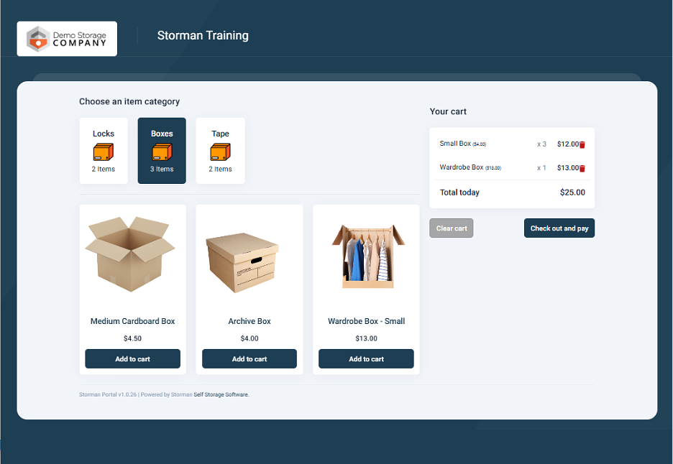The image size is (673, 464).
Task: Click the orange box icon under Boxes
Action: (x=162, y=152)
